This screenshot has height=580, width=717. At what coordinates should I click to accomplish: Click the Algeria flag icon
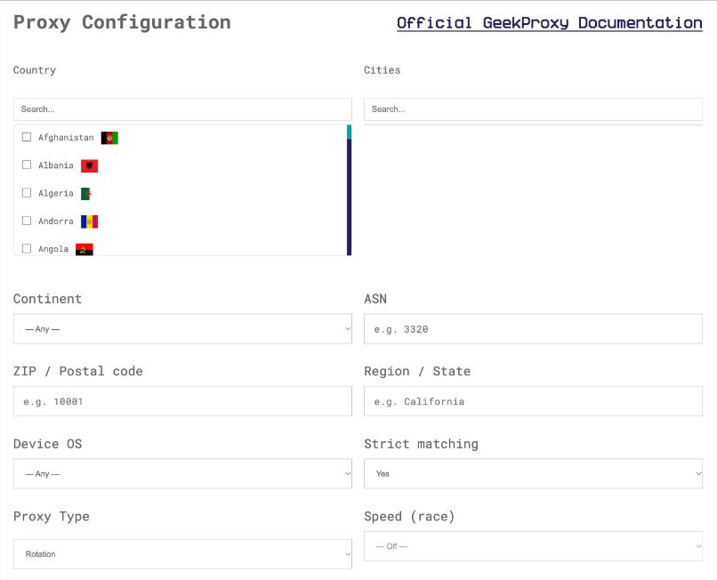(x=86, y=194)
